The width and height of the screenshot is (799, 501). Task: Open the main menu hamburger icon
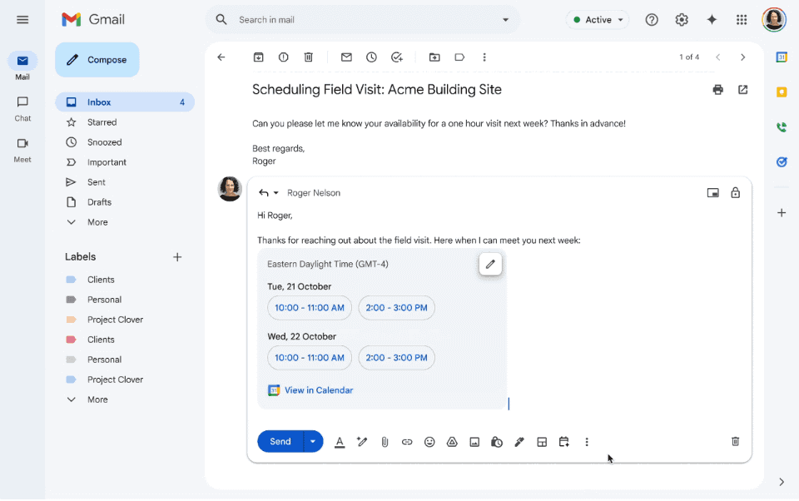(x=22, y=20)
